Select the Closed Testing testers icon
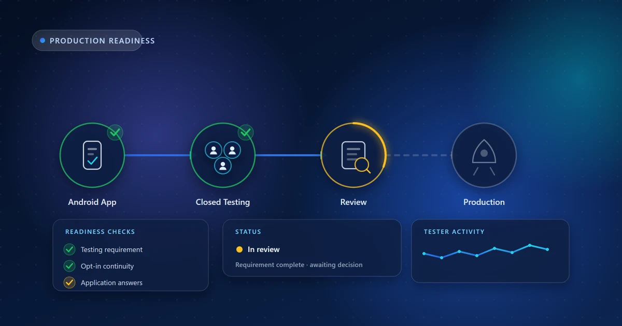This screenshot has height=326, width=622. point(223,157)
